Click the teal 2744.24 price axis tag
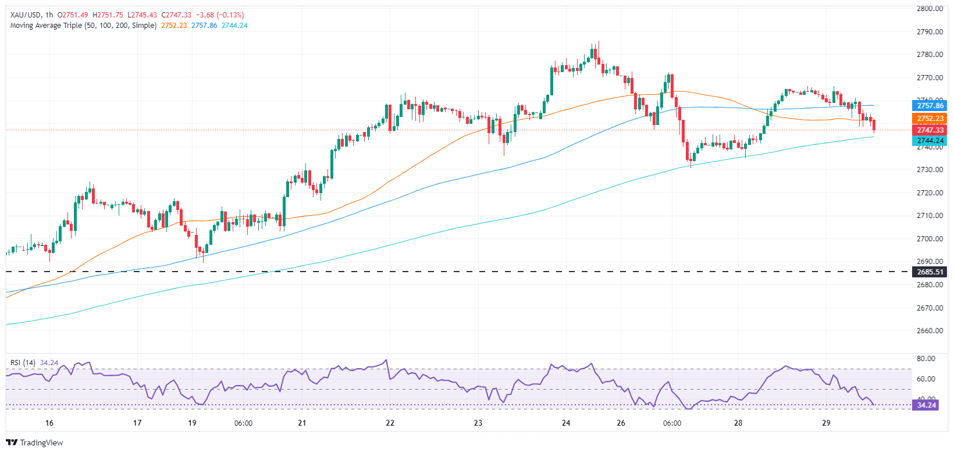 (930, 141)
